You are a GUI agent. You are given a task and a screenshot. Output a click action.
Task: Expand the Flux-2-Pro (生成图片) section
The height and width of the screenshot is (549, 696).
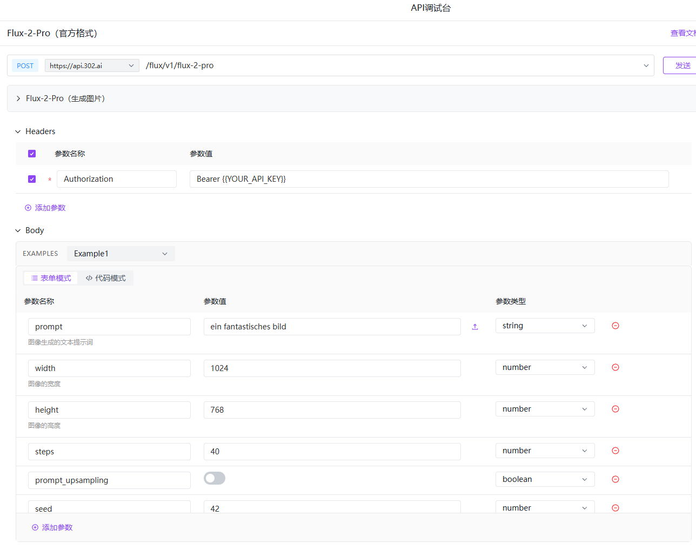click(x=18, y=98)
